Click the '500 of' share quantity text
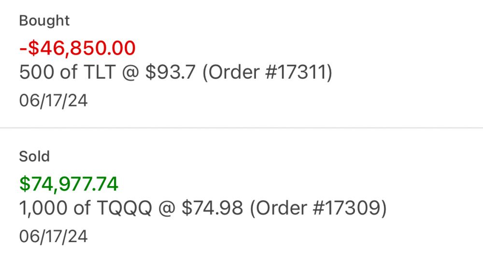483x259 pixels. (x=48, y=72)
